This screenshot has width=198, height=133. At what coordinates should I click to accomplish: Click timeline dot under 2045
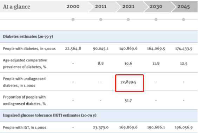pyautogui.click(x=184, y=20)
